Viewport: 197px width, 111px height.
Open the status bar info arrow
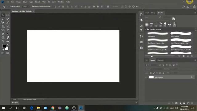coord(43,99)
